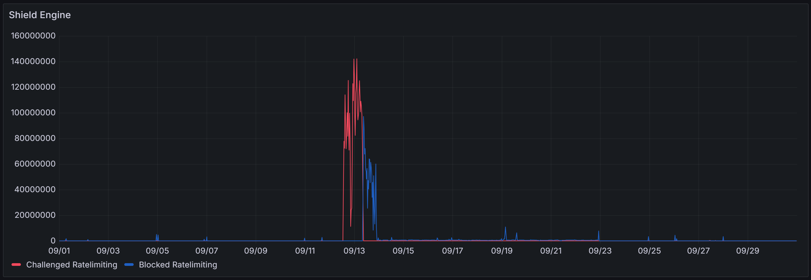The height and width of the screenshot is (280, 811).
Task: Open the red Challenged Ratelimiting color swatch
Action: pyautogui.click(x=16, y=265)
